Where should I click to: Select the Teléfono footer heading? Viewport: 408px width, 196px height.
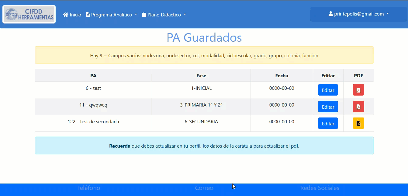coord(88,188)
